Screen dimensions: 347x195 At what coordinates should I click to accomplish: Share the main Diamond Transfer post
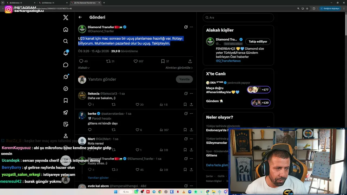[x=190, y=61]
